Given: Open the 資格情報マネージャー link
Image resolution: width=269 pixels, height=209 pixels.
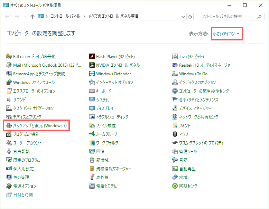Looking at the screenshot, I should coord(113,169).
